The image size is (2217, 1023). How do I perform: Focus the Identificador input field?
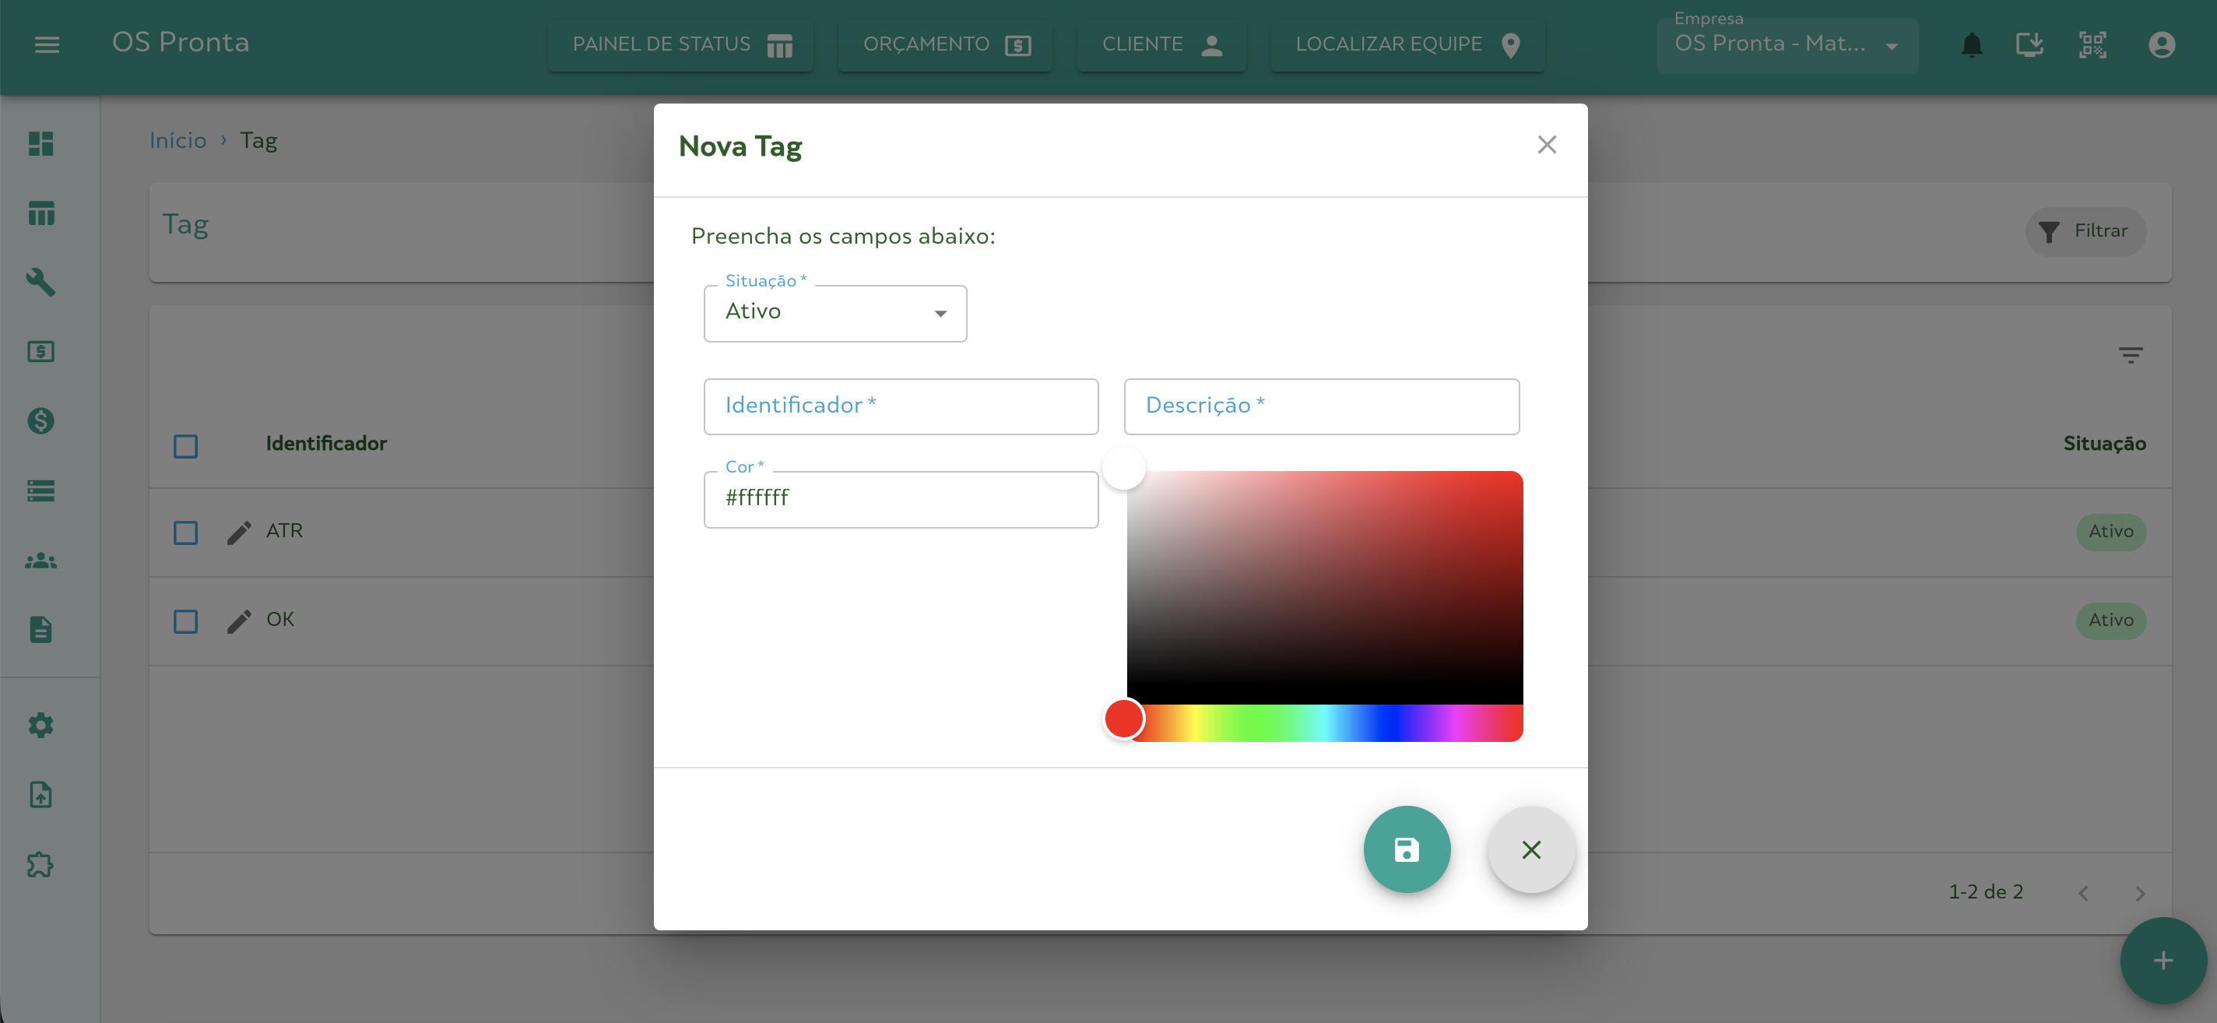point(900,406)
